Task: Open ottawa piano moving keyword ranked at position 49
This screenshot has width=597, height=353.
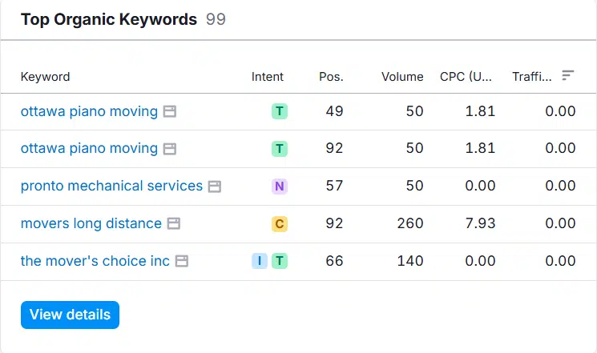Action: click(x=89, y=111)
